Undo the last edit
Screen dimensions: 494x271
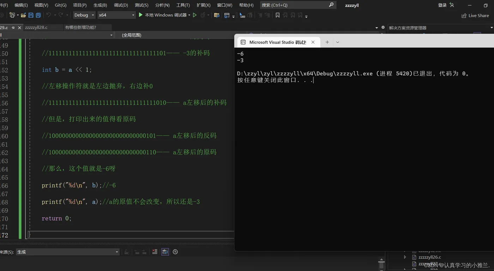tap(48, 15)
